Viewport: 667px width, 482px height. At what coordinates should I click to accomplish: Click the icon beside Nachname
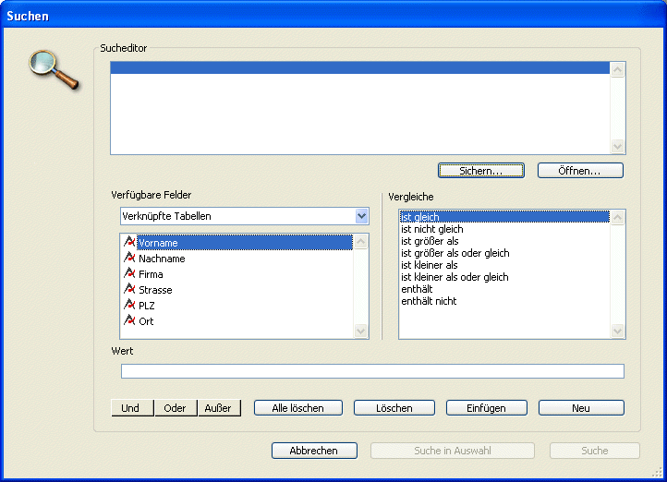coord(129,259)
